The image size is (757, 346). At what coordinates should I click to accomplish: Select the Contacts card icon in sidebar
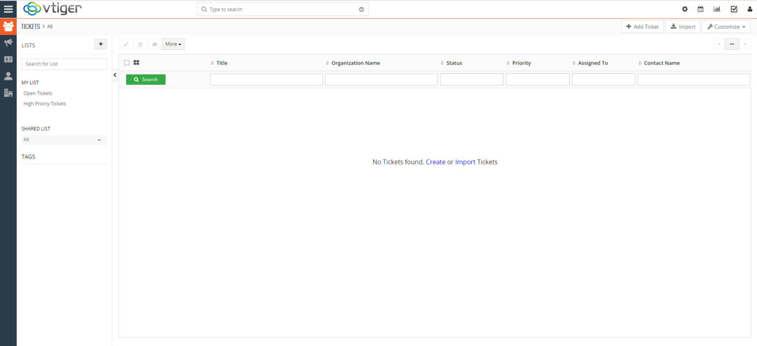[8, 59]
